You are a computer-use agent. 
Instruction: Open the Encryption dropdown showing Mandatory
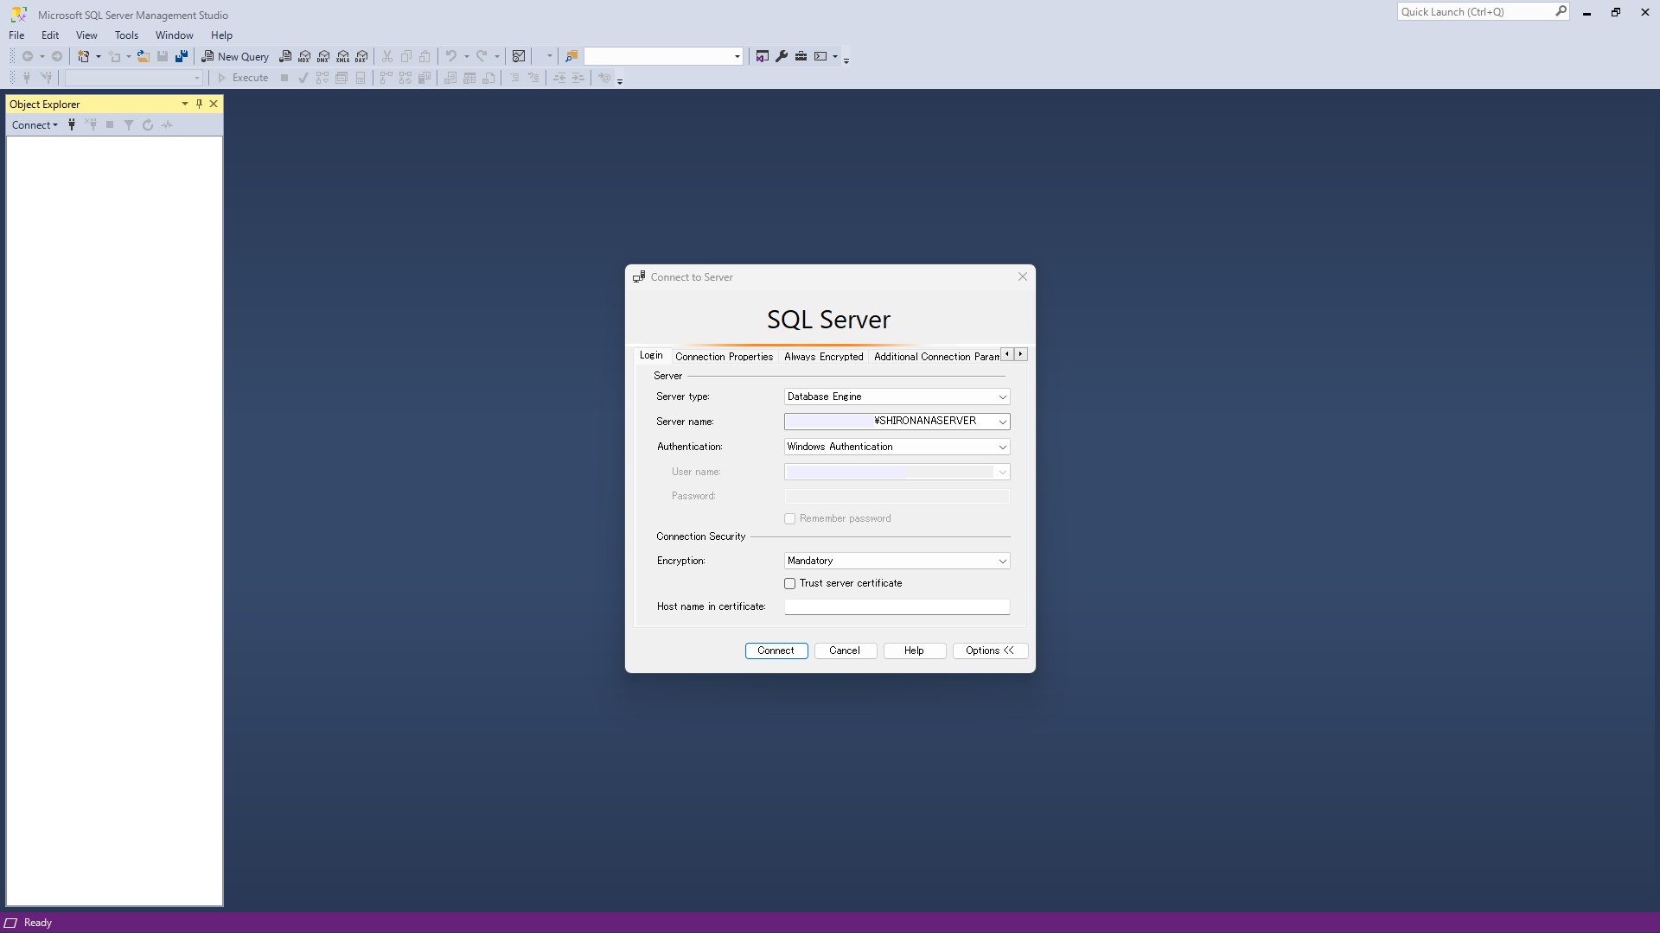coord(1001,561)
